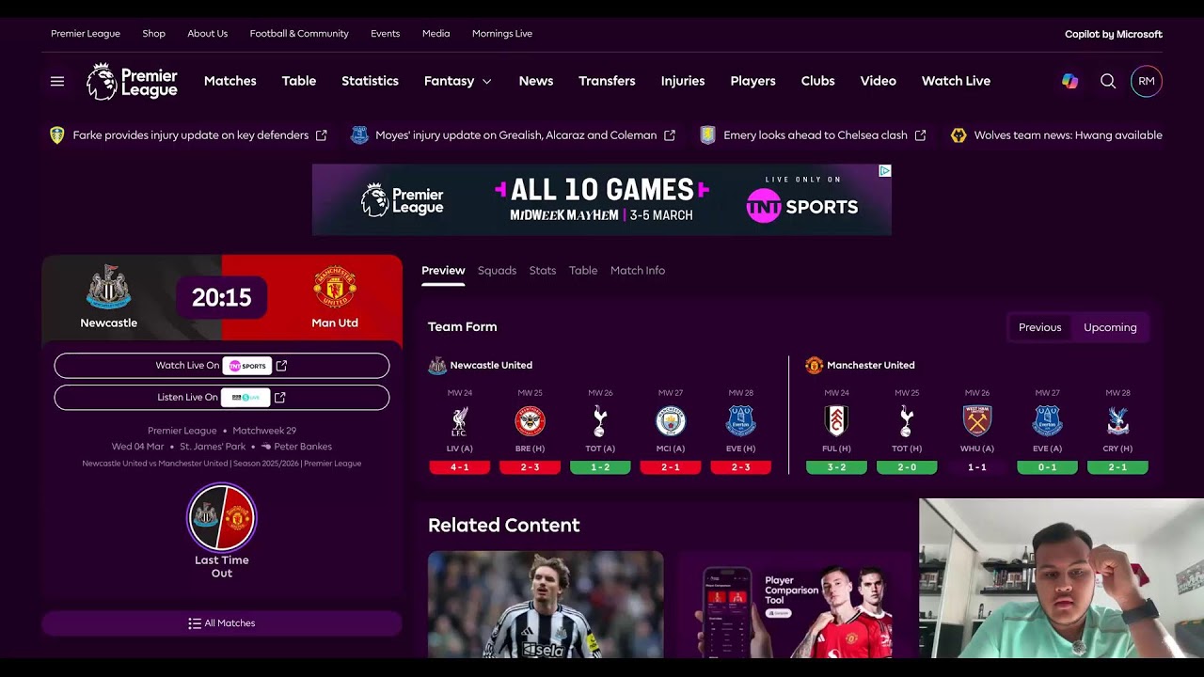Open the Newcastle player related content thumbnail
Viewport: 1204px width, 677px height.
[546, 605]
